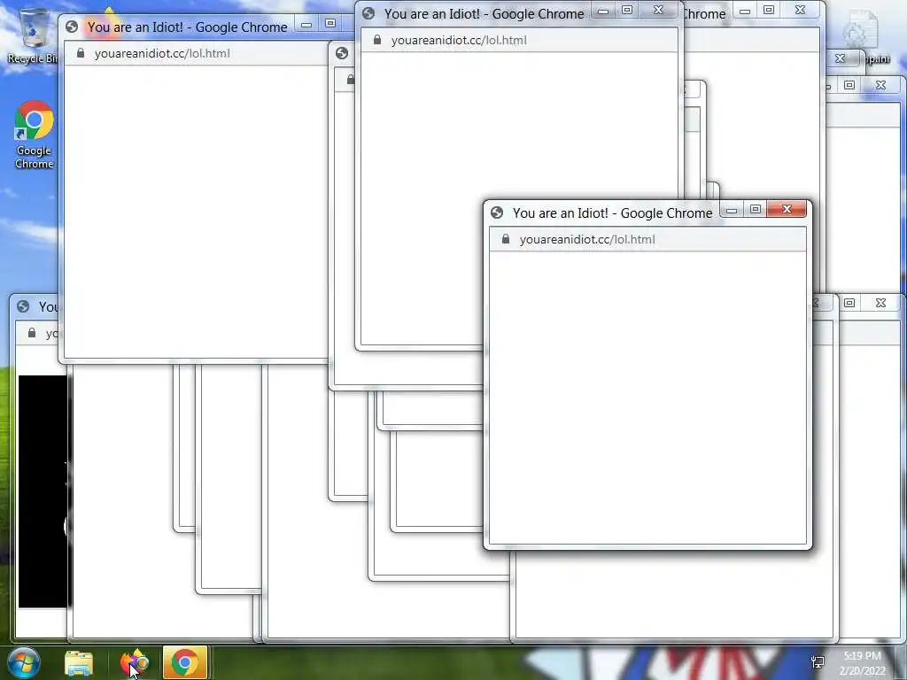Click globe icon beside truncated 'You' title

[x=23, y=306]
